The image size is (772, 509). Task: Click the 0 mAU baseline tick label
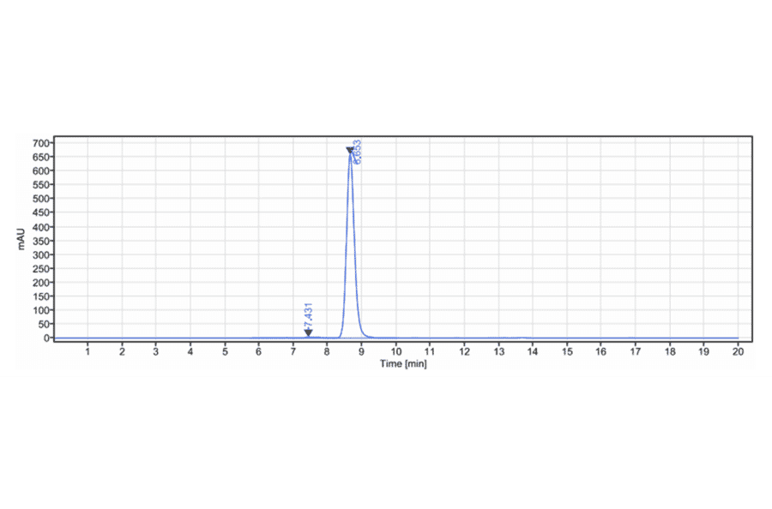(44, 338)
